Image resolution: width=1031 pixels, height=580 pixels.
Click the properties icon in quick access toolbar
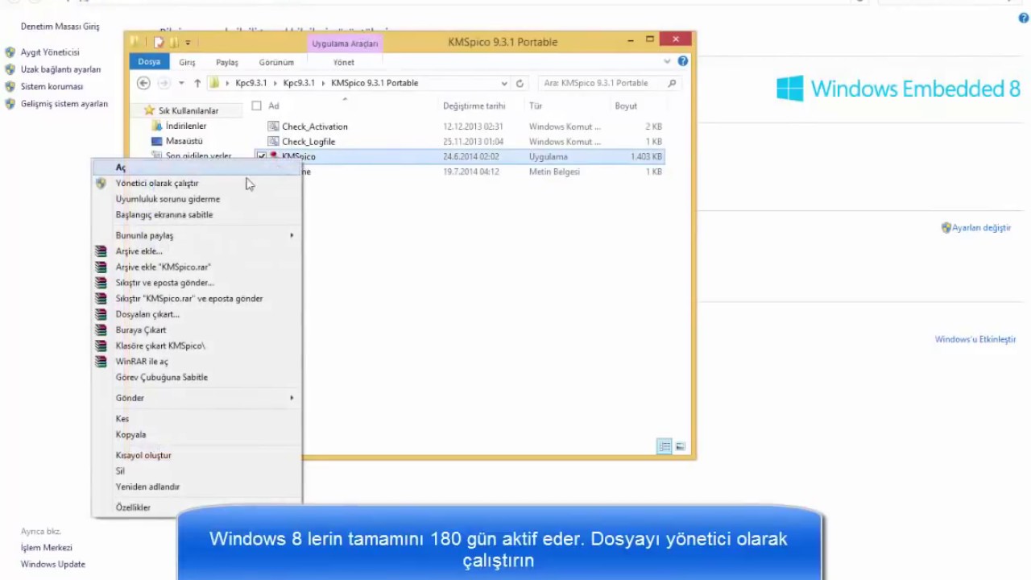(159, 42)
